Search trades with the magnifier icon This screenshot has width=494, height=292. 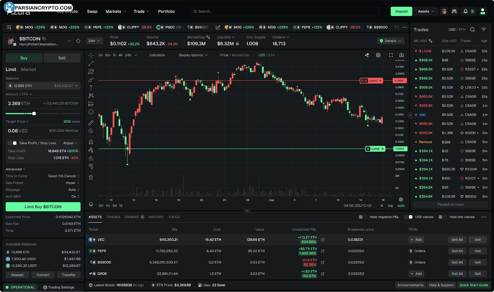click(472, 30)
